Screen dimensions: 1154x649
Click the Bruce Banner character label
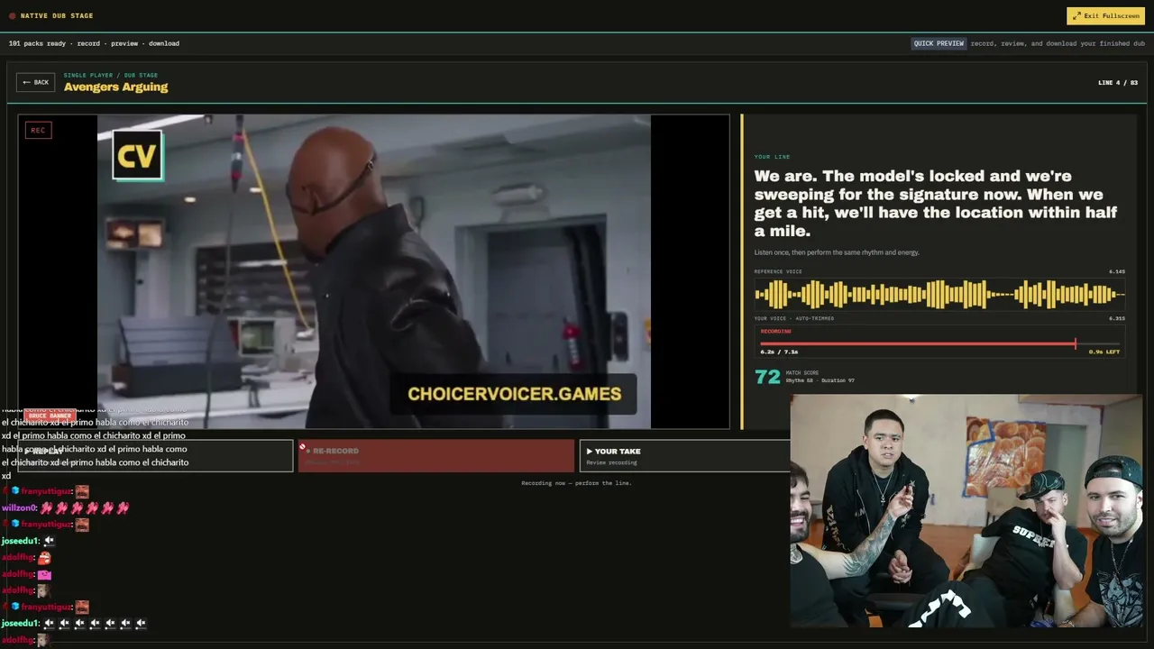point(50,416)
